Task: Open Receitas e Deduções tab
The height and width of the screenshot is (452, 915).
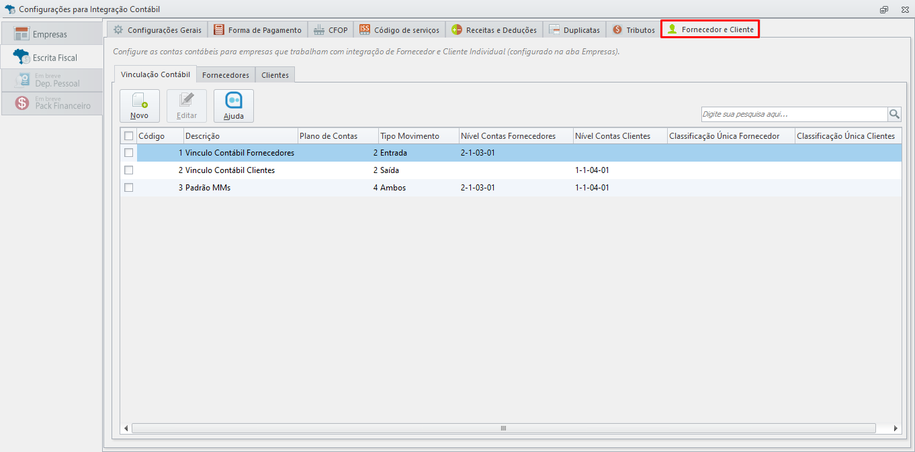Action: pyautogui.click(x=494, y=30)
